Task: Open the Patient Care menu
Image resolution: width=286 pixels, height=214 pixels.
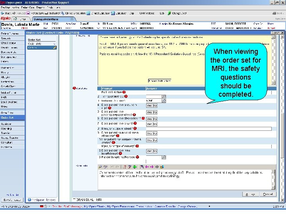Action: pyautogui.click(x=28, y=8)
